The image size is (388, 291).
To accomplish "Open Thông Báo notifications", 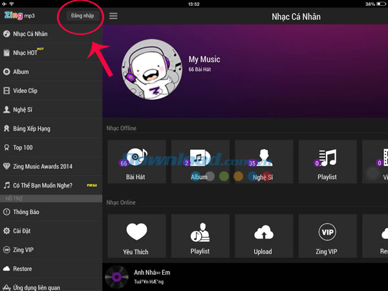I will click(51, 212).
